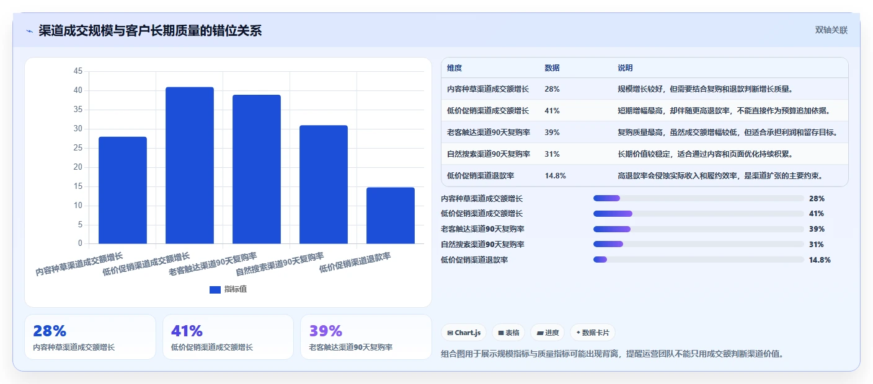Click description 规模增长较好，但需要结合复购和退款判断增长质量
Viewport: 873px width, 384px height.
tap(706, 89)
